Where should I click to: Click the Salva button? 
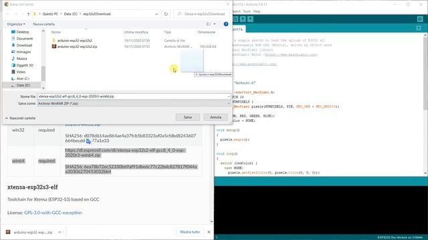[187, 117]
